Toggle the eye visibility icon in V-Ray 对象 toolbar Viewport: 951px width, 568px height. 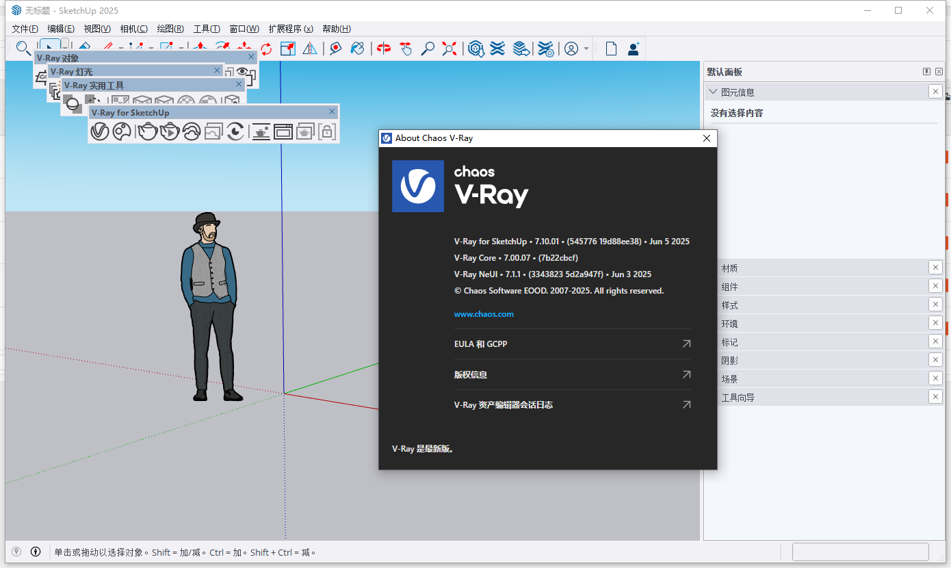click(243, 70)
